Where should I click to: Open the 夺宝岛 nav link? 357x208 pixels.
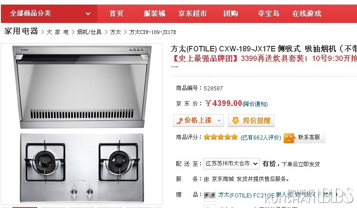click(268, 13)
